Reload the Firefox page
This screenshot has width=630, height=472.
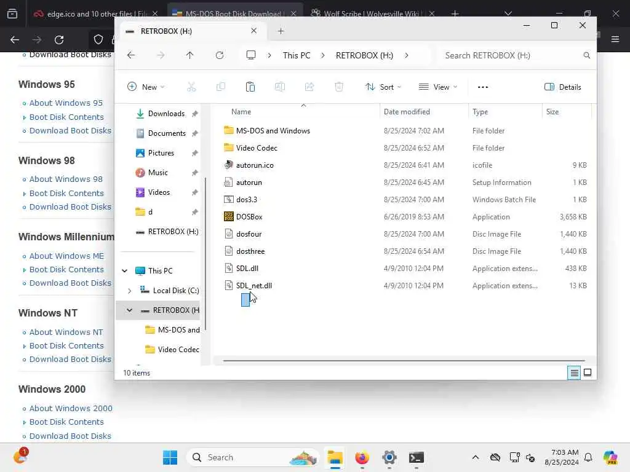pyautogui.click(x=59, y=40)
